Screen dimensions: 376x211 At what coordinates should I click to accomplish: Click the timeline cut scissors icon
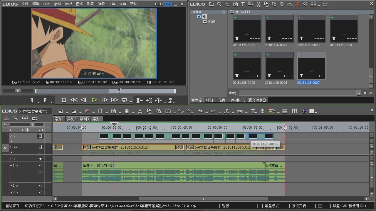pyautogui.click(x=140, y=111)
